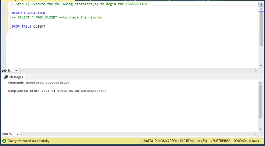Click the Messages pane scroll down arrow
The height and width of the screenshot is (146, 265).
[x=260, y=129]
